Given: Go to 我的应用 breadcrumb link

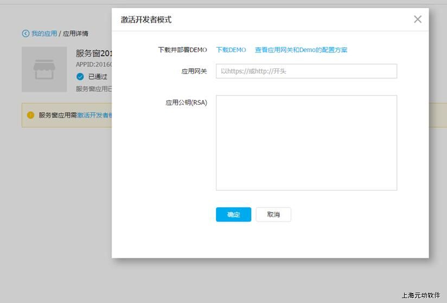Looking at the screenshot, I should (x=43, y=34).
